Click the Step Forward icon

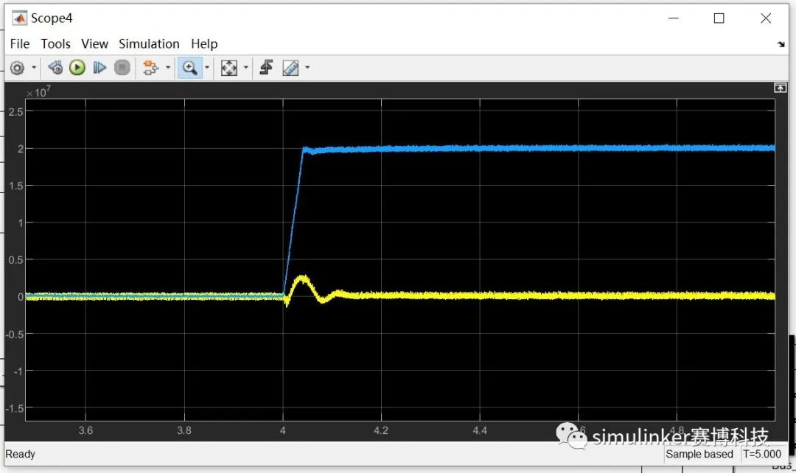[x=99, y=68]
